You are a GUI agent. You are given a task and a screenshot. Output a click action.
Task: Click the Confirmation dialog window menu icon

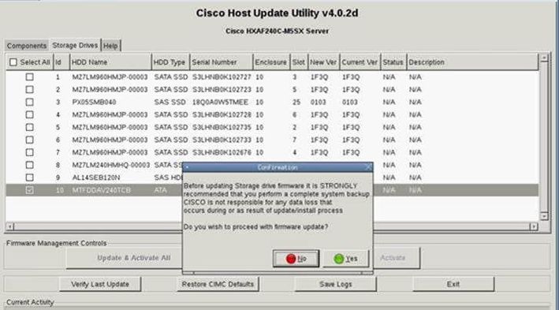coord(187,167)
